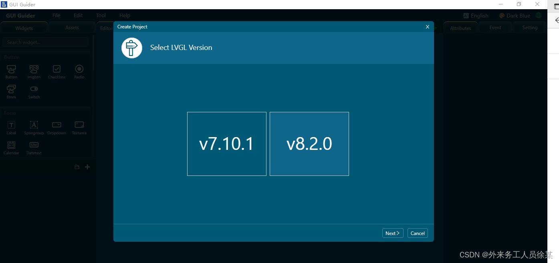Viewport: 559px width, 263px height.
Task: Collapse the Form widget group header
Action: pos(45,113)
